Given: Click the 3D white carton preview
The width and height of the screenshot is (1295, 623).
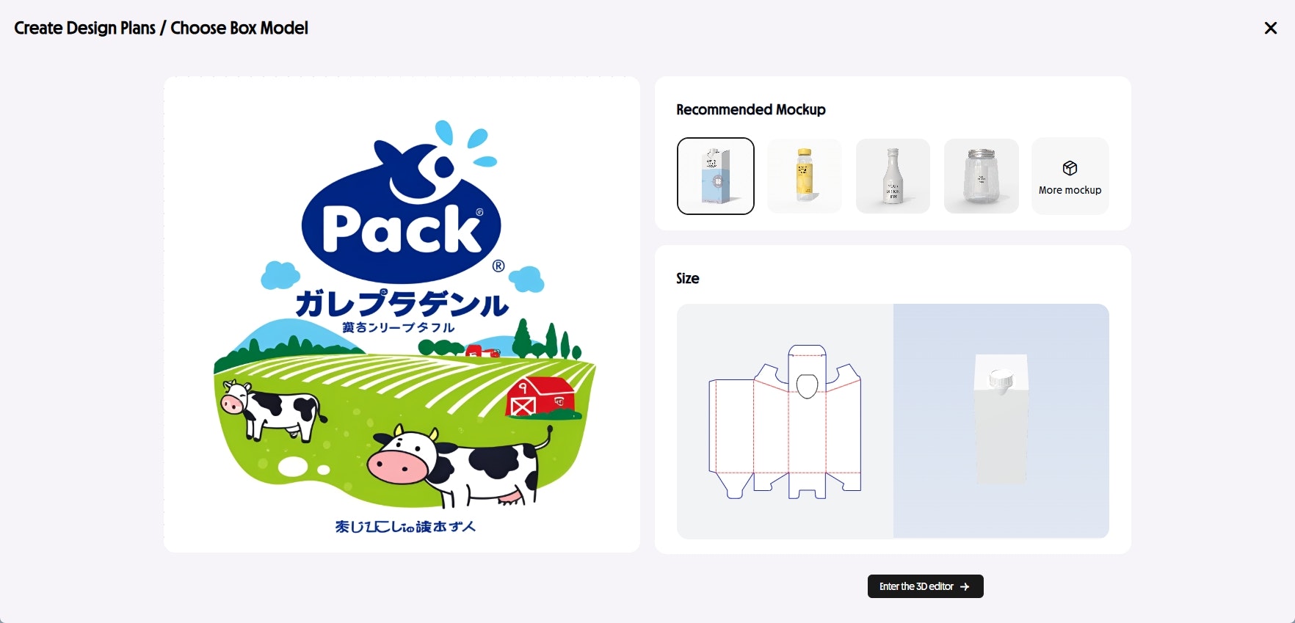Looking at the screenshot, I should [x=1001, y=420].
